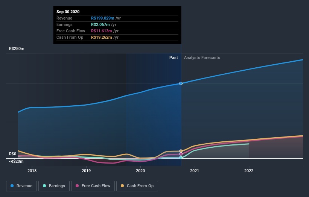Click the R$2.067m earnings value
This screenshot has height=197, width=309.
coord(100,24)
